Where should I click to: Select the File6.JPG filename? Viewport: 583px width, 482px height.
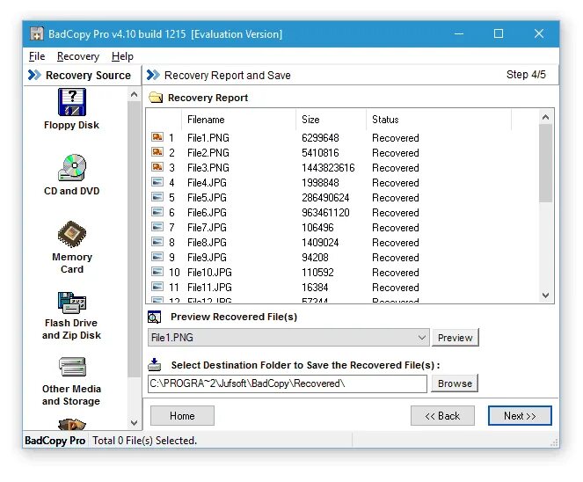pyautogui.click(x=208, y=212)
